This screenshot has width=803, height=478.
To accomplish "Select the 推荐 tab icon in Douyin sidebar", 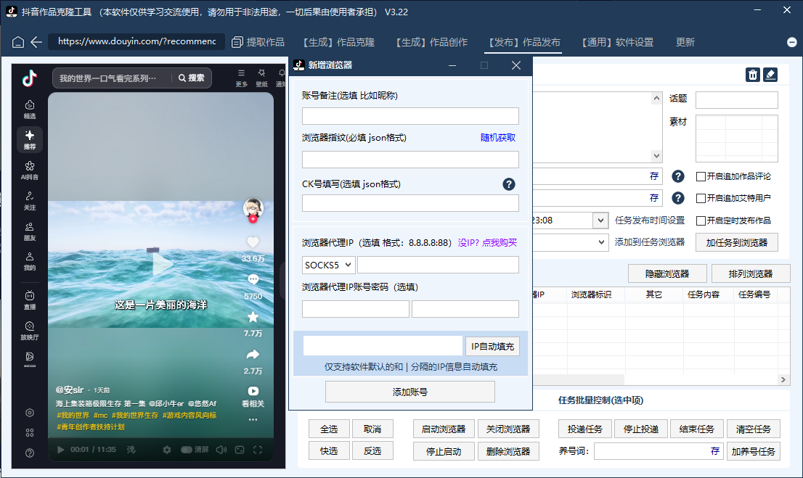I will pos(29,139).
